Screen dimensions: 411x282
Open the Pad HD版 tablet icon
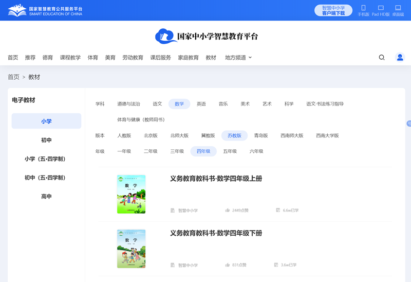click(381, 8)
